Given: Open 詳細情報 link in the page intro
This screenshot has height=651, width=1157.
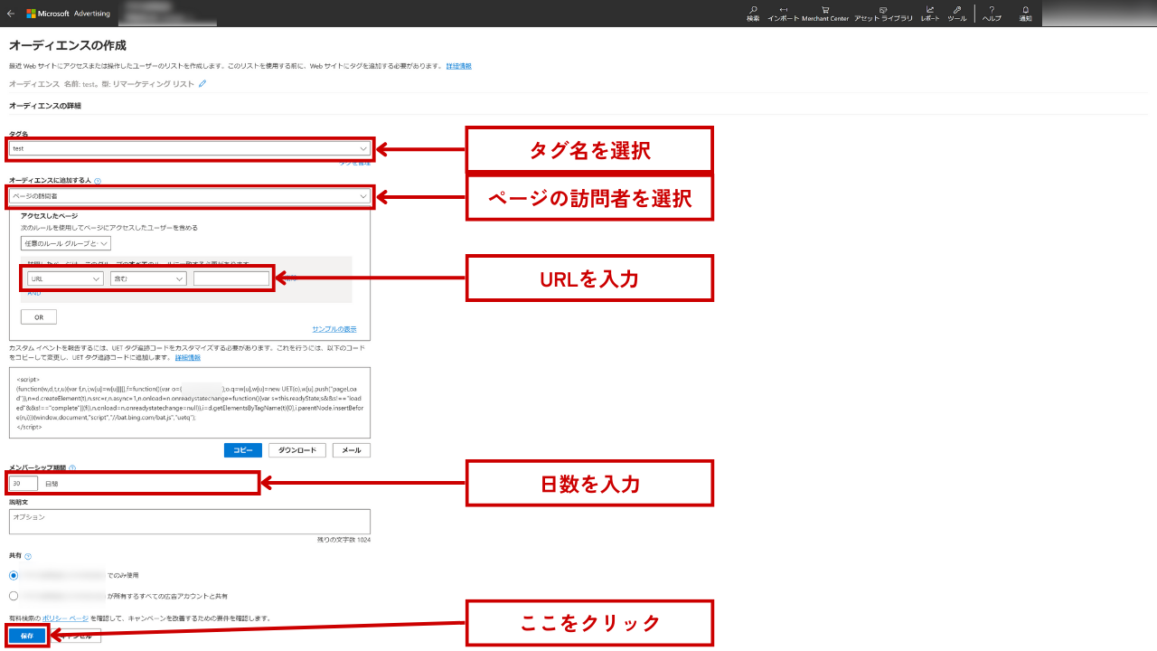Looking at the screenshot, I should 458,66.
